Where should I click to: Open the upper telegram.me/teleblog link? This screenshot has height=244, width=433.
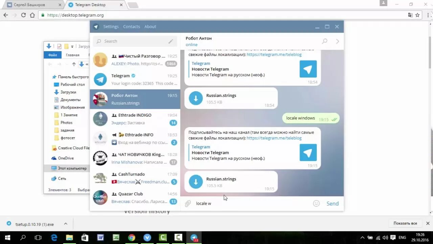tap(274, 54)
